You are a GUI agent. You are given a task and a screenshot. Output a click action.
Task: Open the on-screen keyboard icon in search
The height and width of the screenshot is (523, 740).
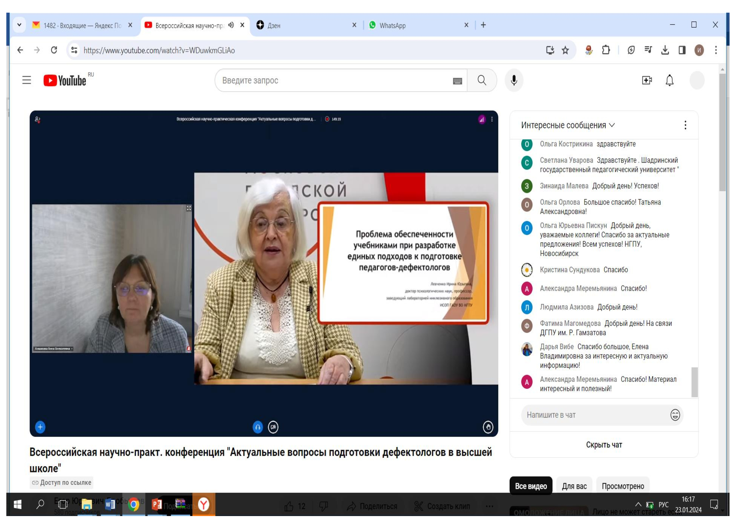457,81
